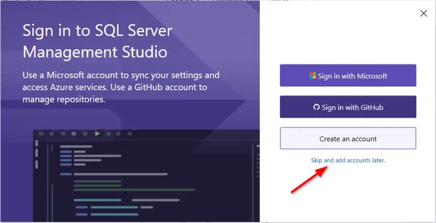Click the top gray code line in illustration

pyautogui.click(x=76, y=146)
